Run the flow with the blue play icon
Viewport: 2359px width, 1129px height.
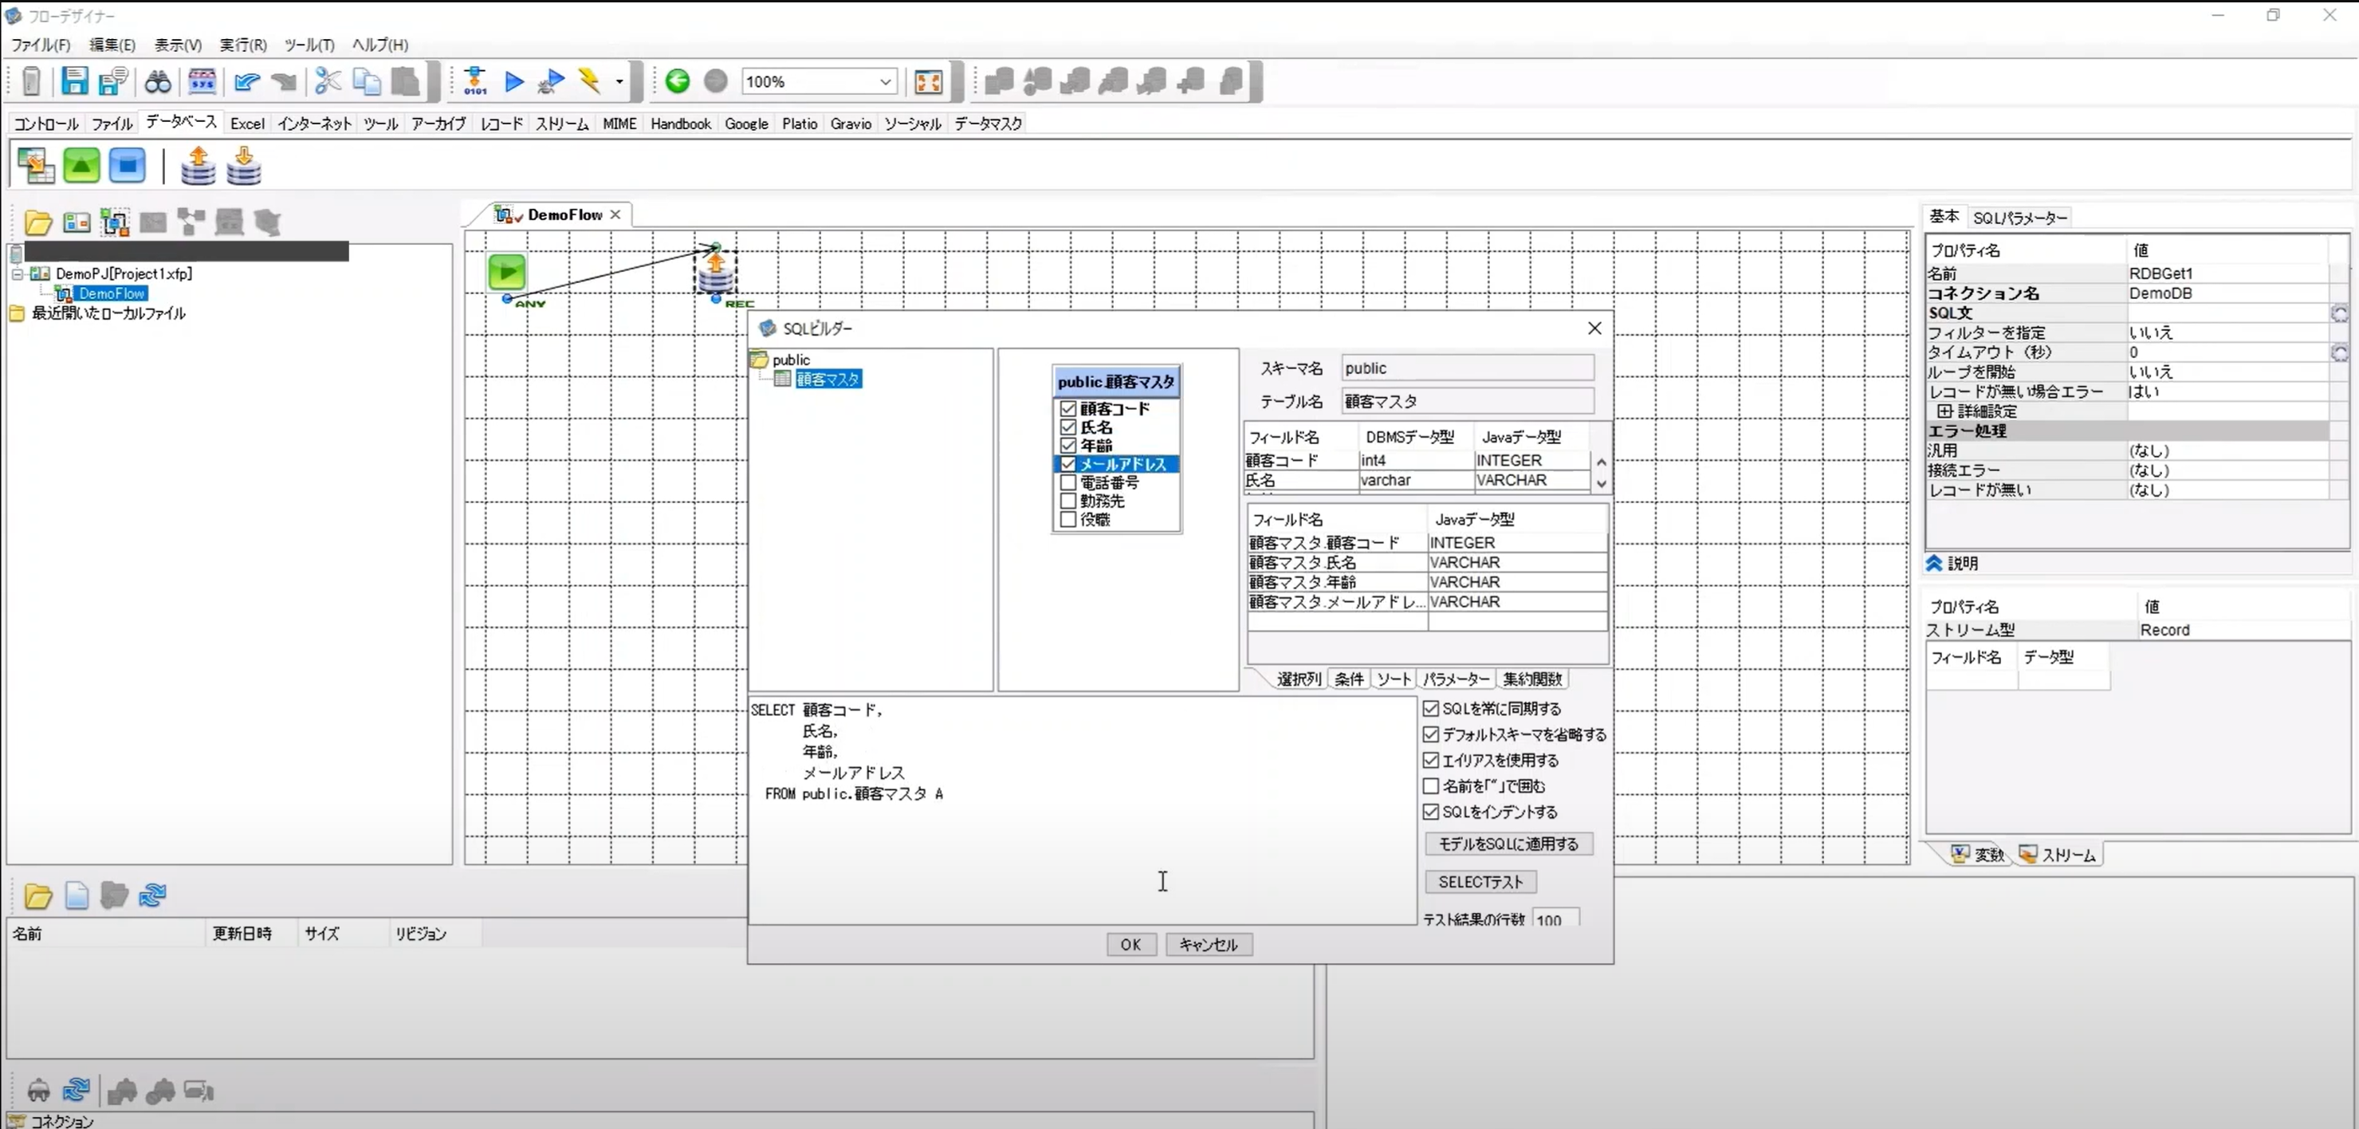point(513,81)
